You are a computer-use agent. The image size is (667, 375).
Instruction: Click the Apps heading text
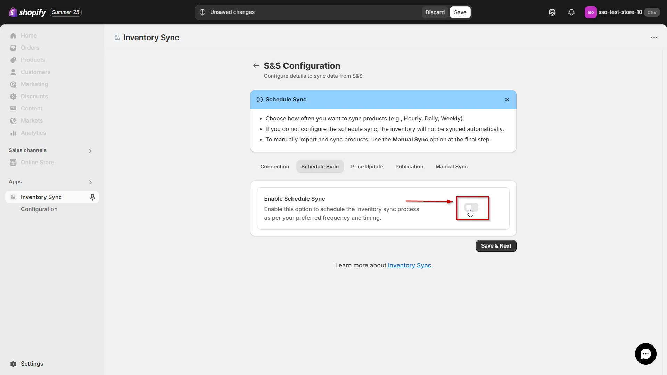[15, 182]
